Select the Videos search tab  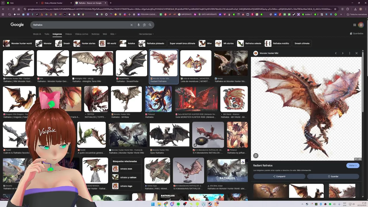coord(68,34)
